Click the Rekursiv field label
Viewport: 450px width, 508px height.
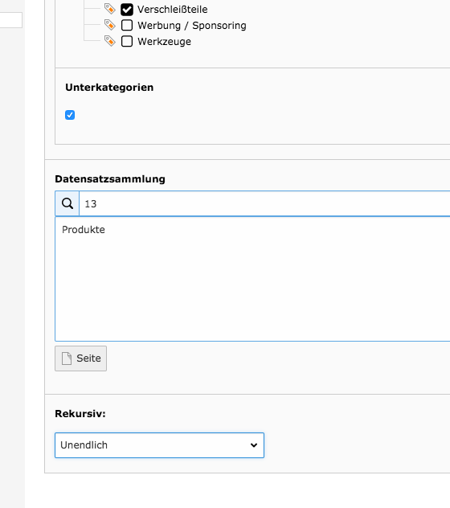80,414
